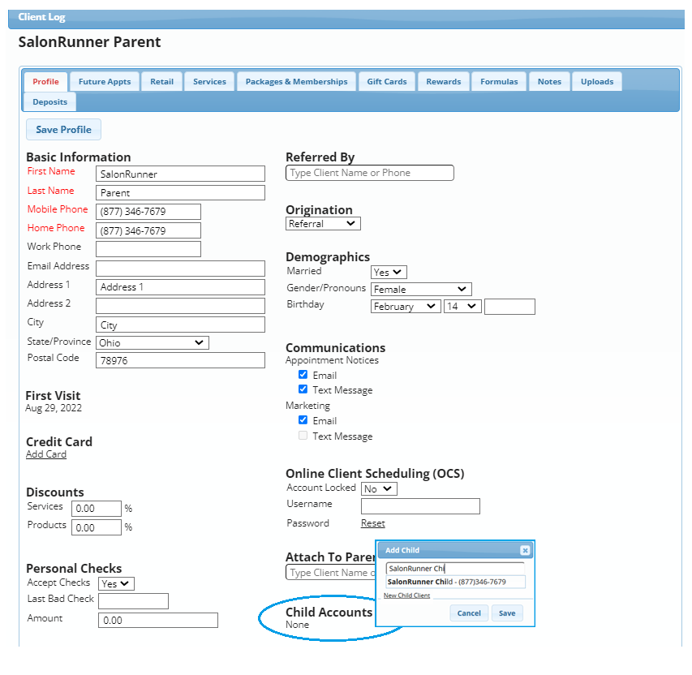Image resolution: width=692 pixels, height=675 pixels.
Task: Select the SalonRunner Child suggestion
Action: click(455, 582)
